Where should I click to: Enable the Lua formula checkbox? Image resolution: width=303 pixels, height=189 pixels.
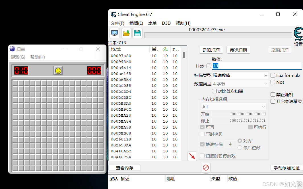273,75
